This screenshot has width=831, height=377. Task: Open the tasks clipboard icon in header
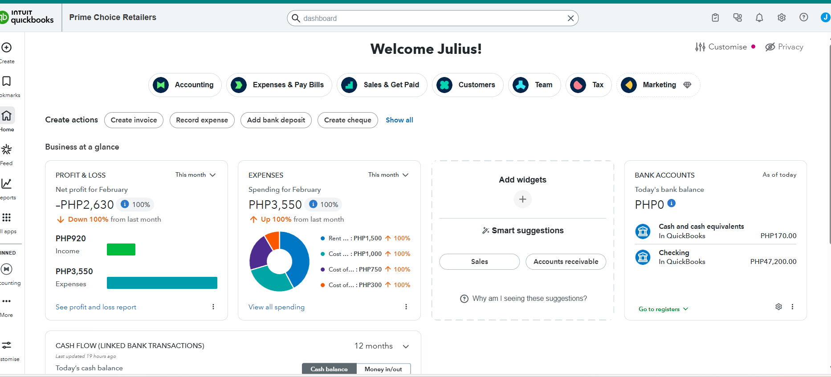(715, 18)
